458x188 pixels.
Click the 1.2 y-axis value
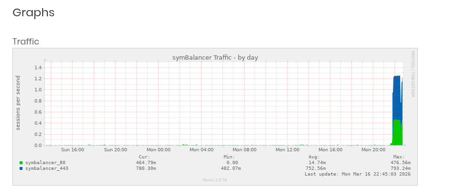click(x=38, y=79)
